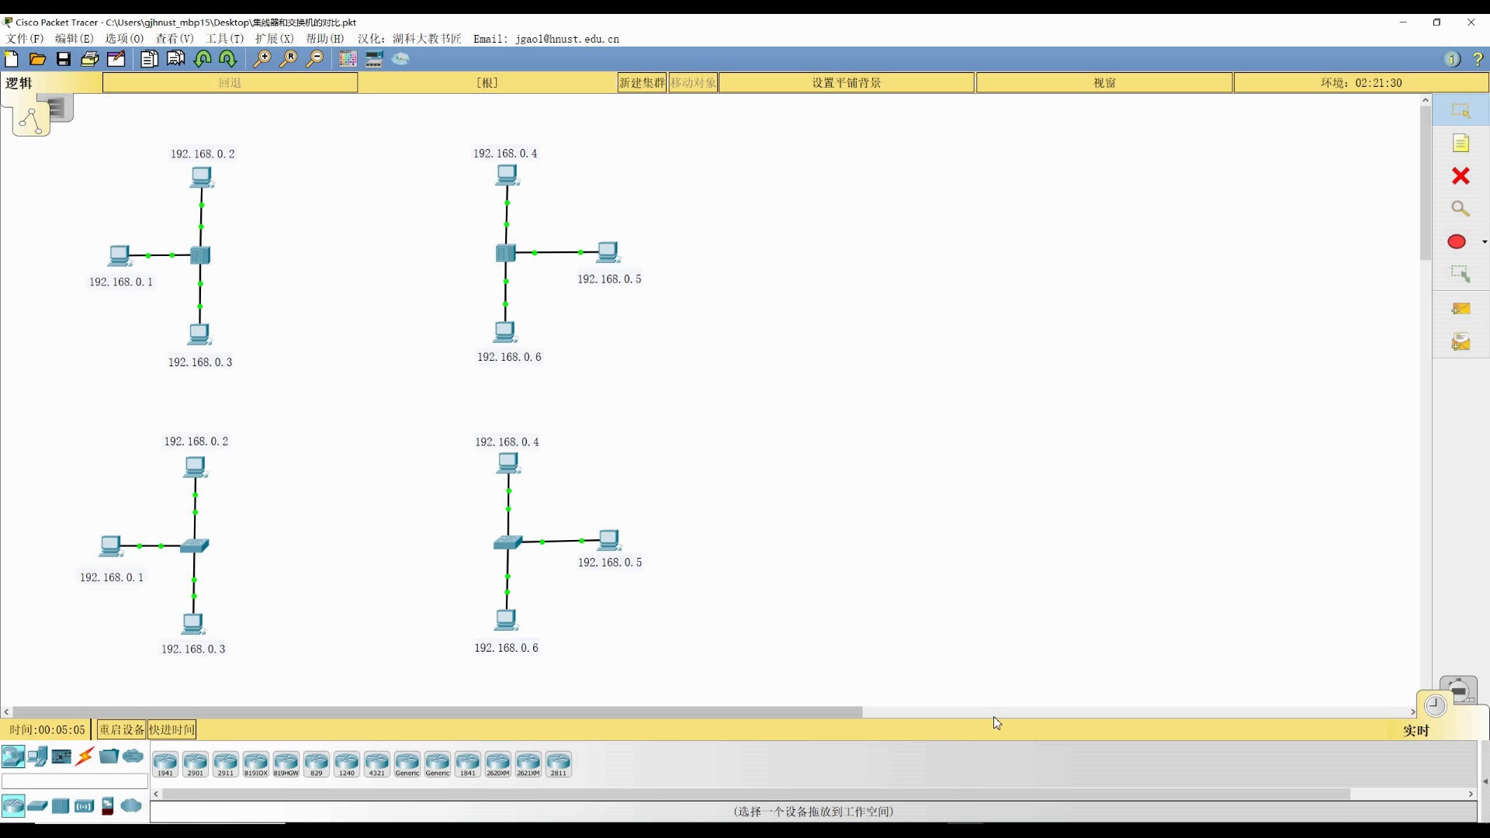The image size is (1490, 838).
Task: Select the Place Note tool
Action: [x=1461, y=144]
